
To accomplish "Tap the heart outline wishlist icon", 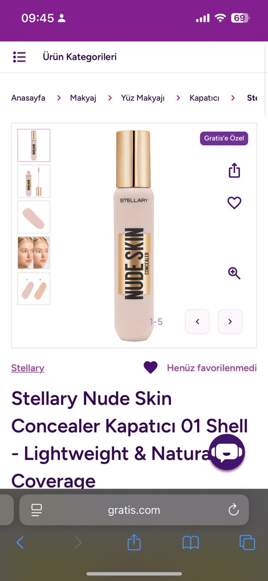I will click(234, 203).
